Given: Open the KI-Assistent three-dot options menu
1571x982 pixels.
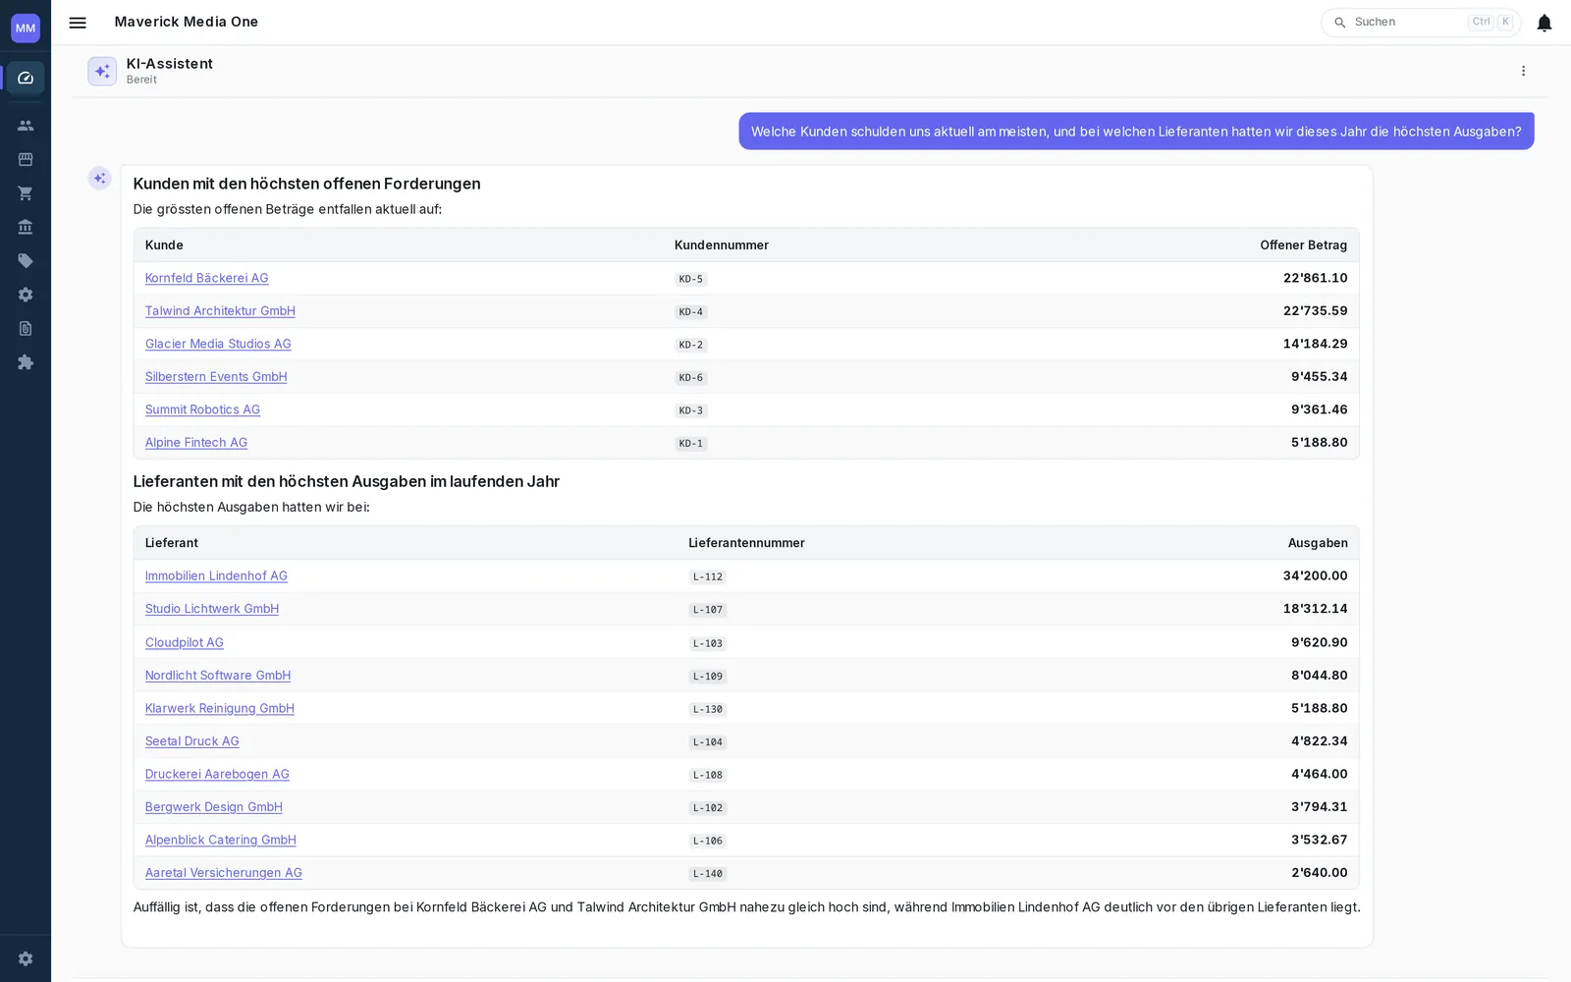Looking at the screenshot, I should [1523, 71].
